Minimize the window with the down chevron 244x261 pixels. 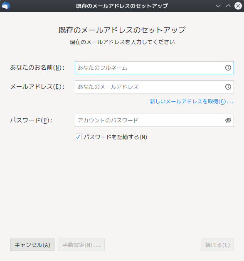(218, 6)
